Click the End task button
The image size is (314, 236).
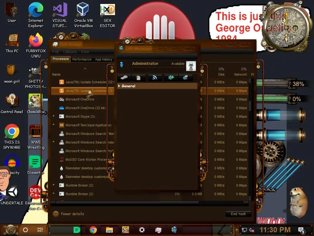click(238, 214)
